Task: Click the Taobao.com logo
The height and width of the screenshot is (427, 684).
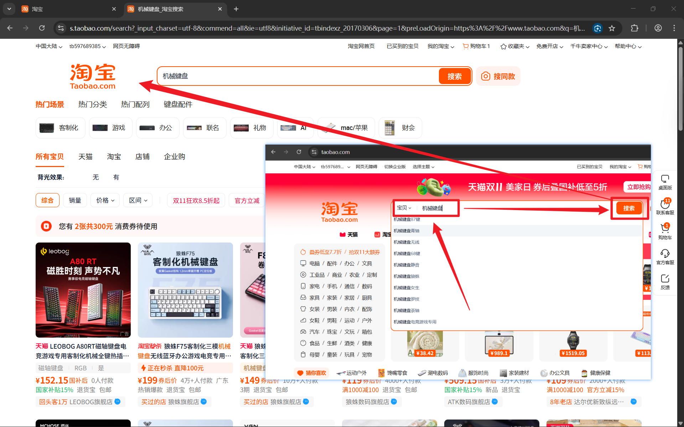Action: pos(93,76)
